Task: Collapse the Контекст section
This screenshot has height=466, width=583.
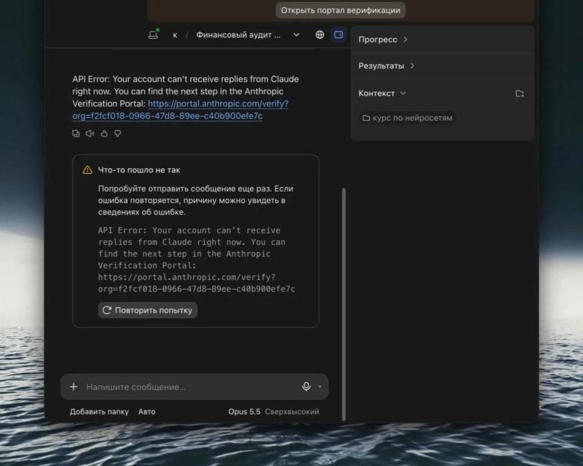Action: [x=382, y=93]
